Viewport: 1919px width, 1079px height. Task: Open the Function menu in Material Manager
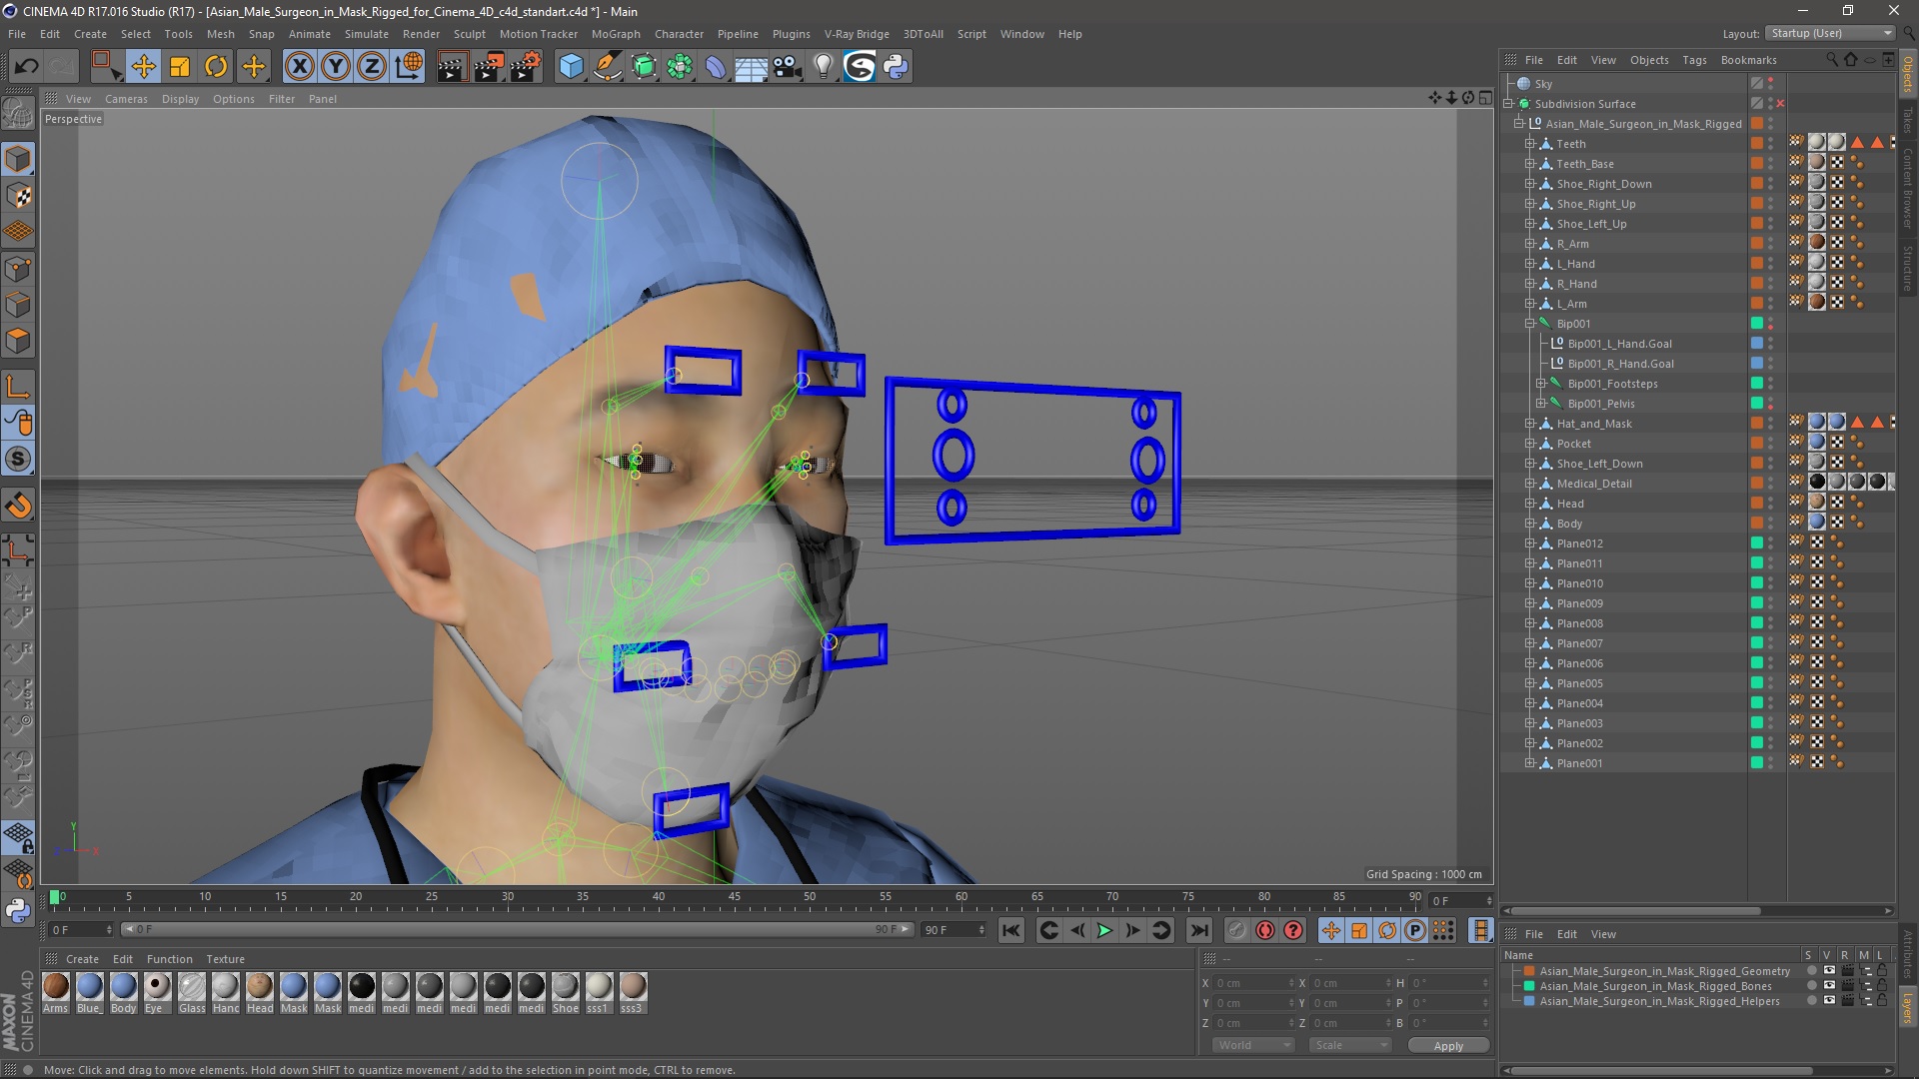point(169,959)
